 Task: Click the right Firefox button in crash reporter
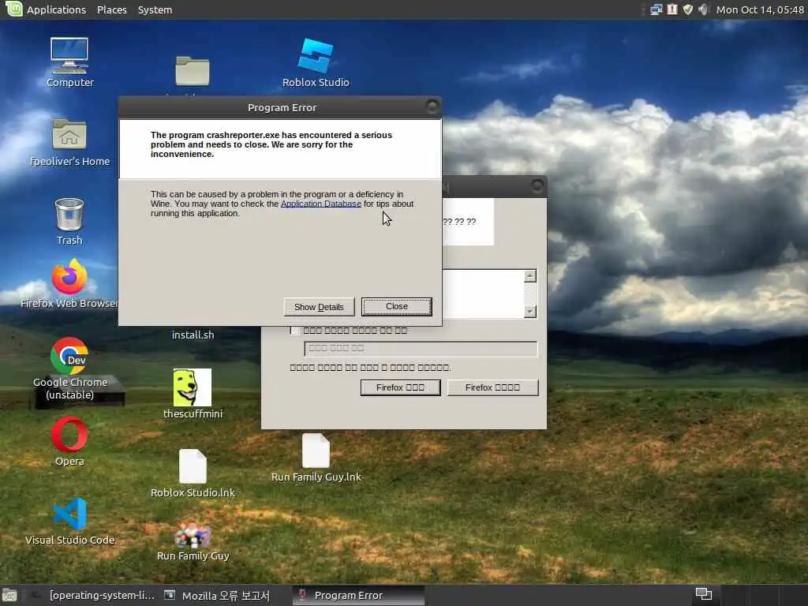click(492, 387)
